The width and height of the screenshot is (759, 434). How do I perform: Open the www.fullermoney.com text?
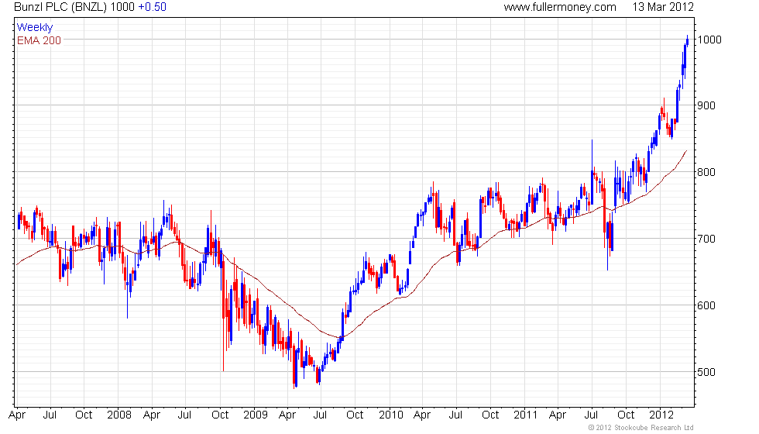pos(559,7)
